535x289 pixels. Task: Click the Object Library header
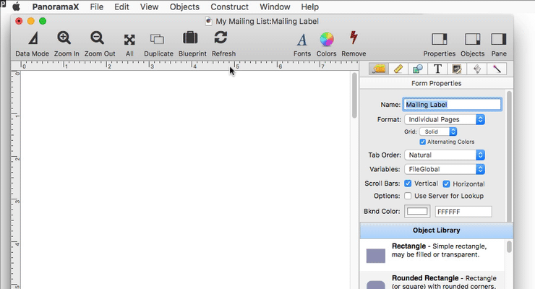coord(437,230)
